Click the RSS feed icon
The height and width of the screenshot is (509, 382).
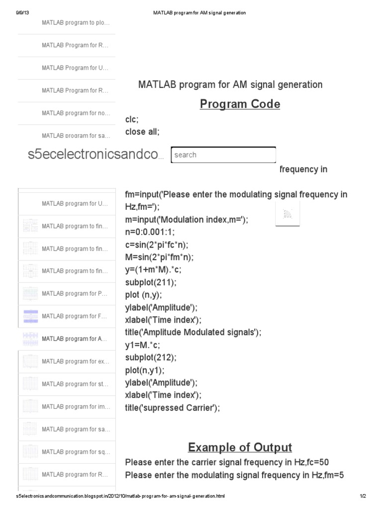click(287, 214)
